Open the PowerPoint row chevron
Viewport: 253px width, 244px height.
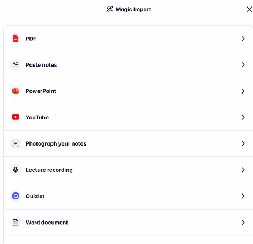point(243,91)
